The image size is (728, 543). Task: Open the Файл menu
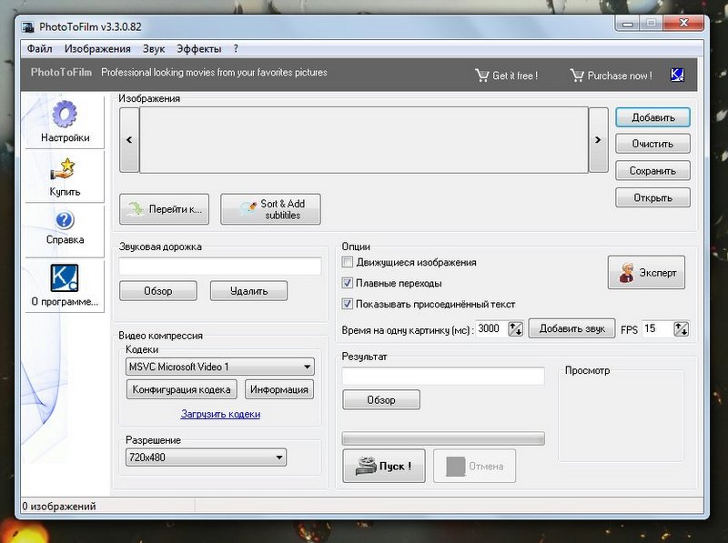click(x=39, y=49)
